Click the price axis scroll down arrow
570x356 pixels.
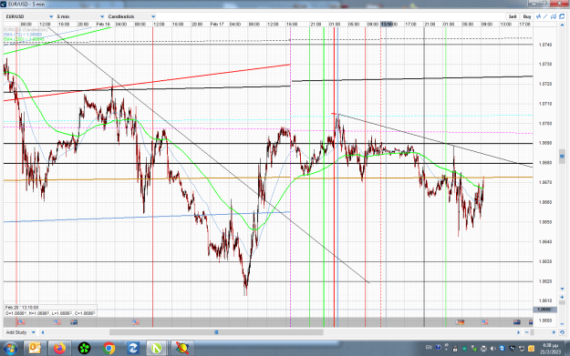pos(562,289)
